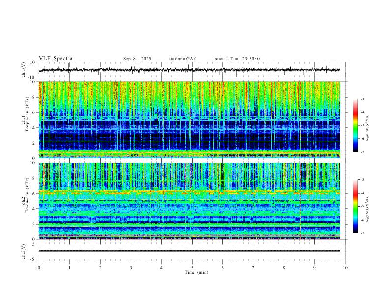Click the time axis tick label '3'
Viewport: 389px width, 300px height.
[131, 268]
